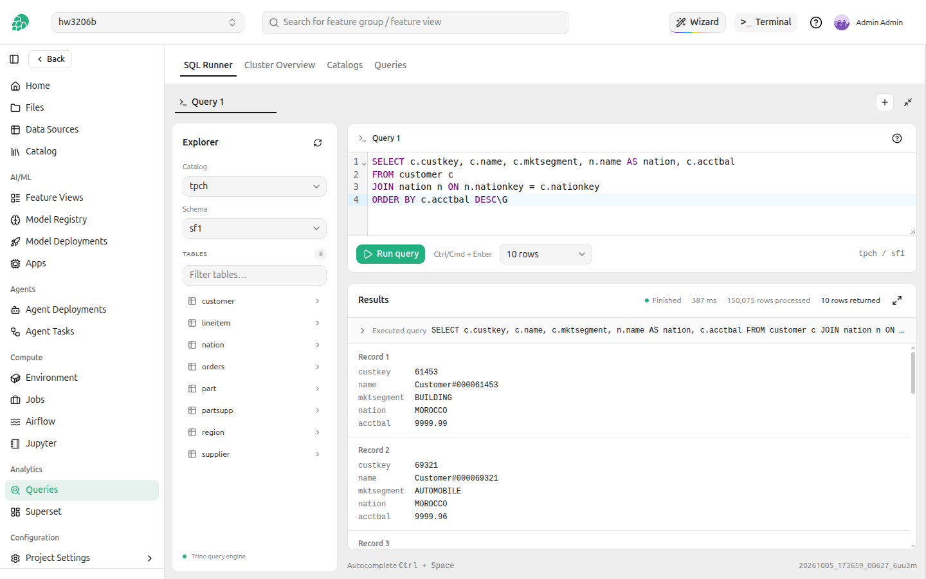This screenshot has width=926, height=579.
Task: Open Model Deployments in sidebar
Action: [x=82, y=241]
